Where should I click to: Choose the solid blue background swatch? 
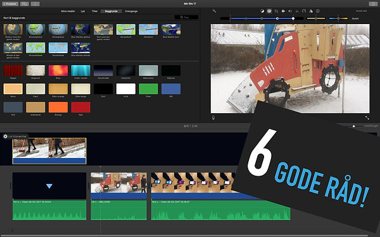[171, 88]
